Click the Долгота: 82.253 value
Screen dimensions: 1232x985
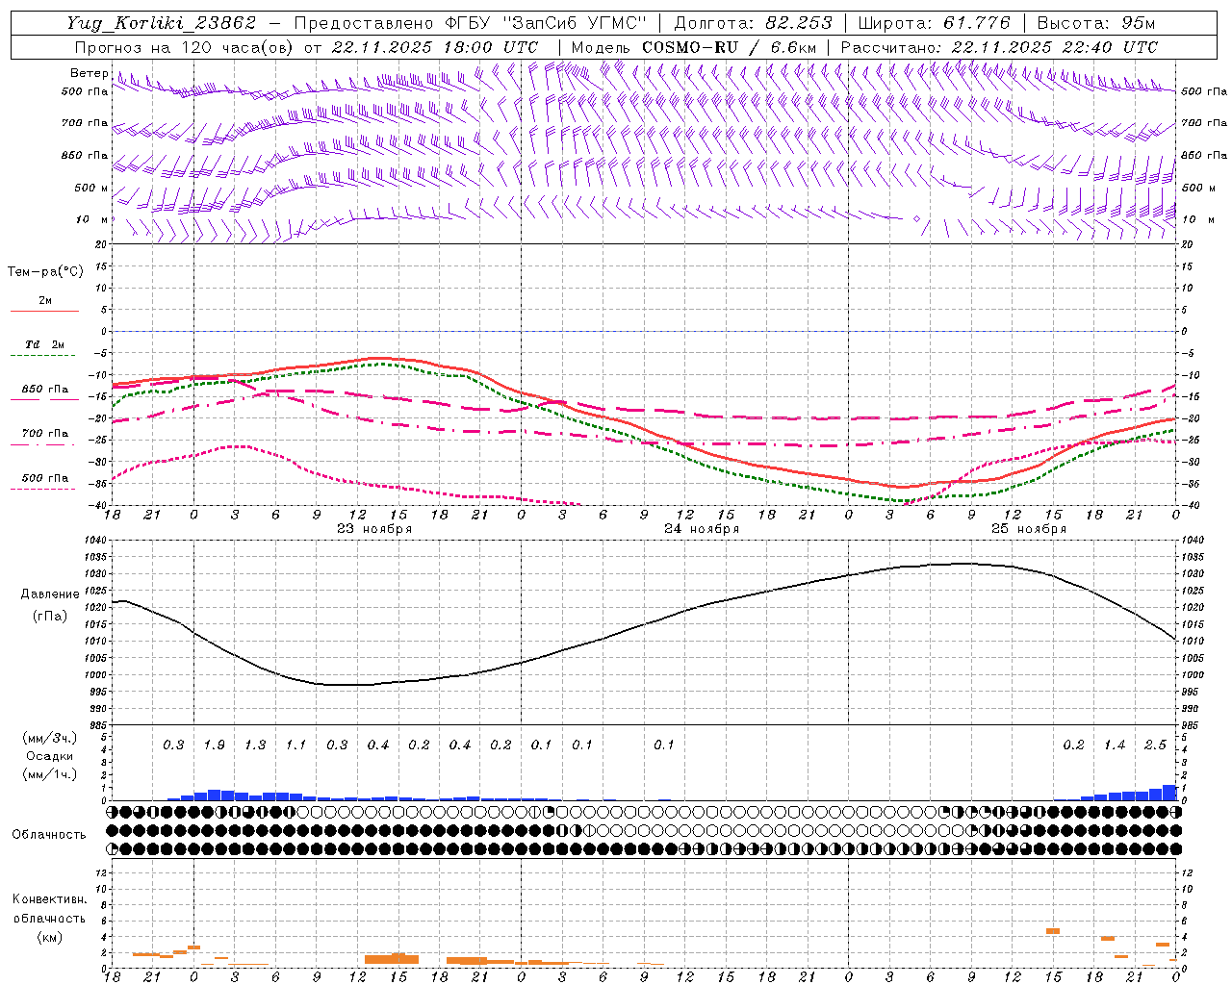click(x=754, y=23)
